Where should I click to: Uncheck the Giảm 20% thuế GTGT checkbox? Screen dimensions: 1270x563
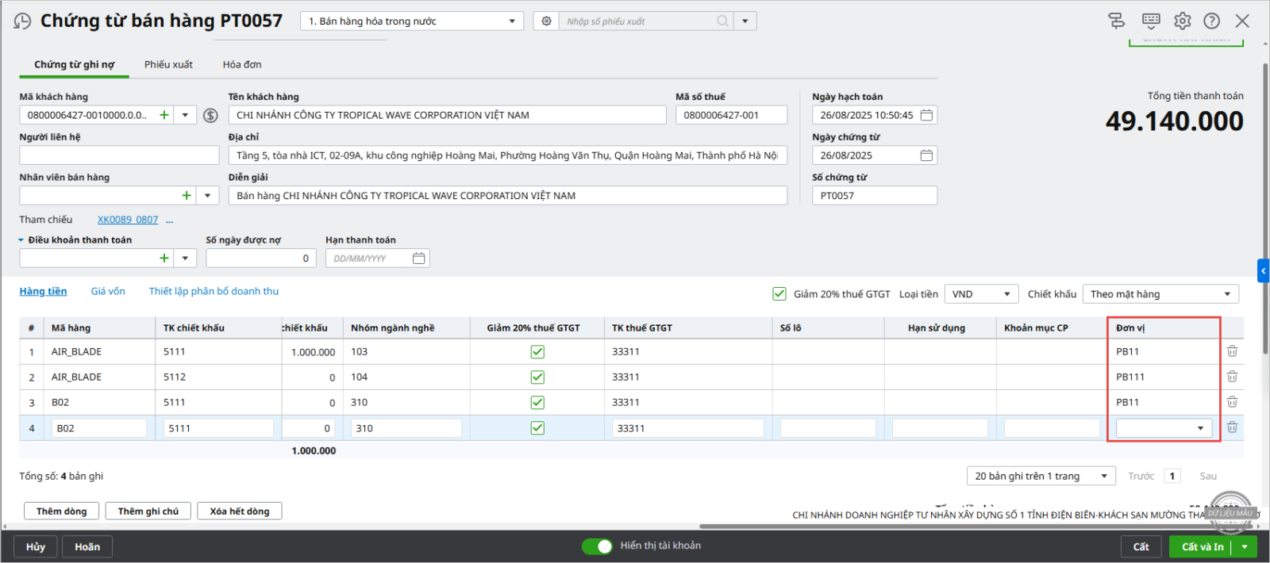(x=779, y=294)
